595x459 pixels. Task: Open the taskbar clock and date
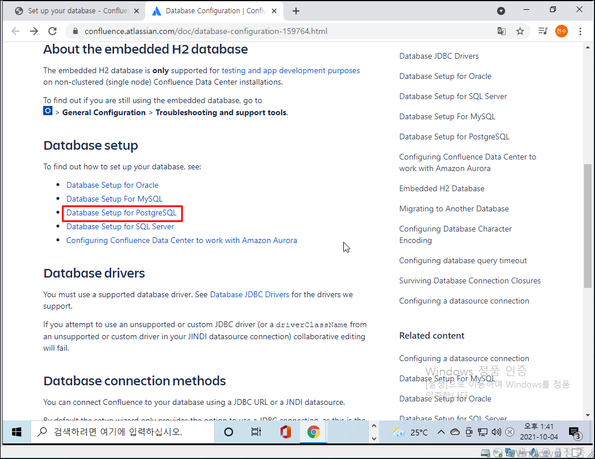tap(539, 432)
